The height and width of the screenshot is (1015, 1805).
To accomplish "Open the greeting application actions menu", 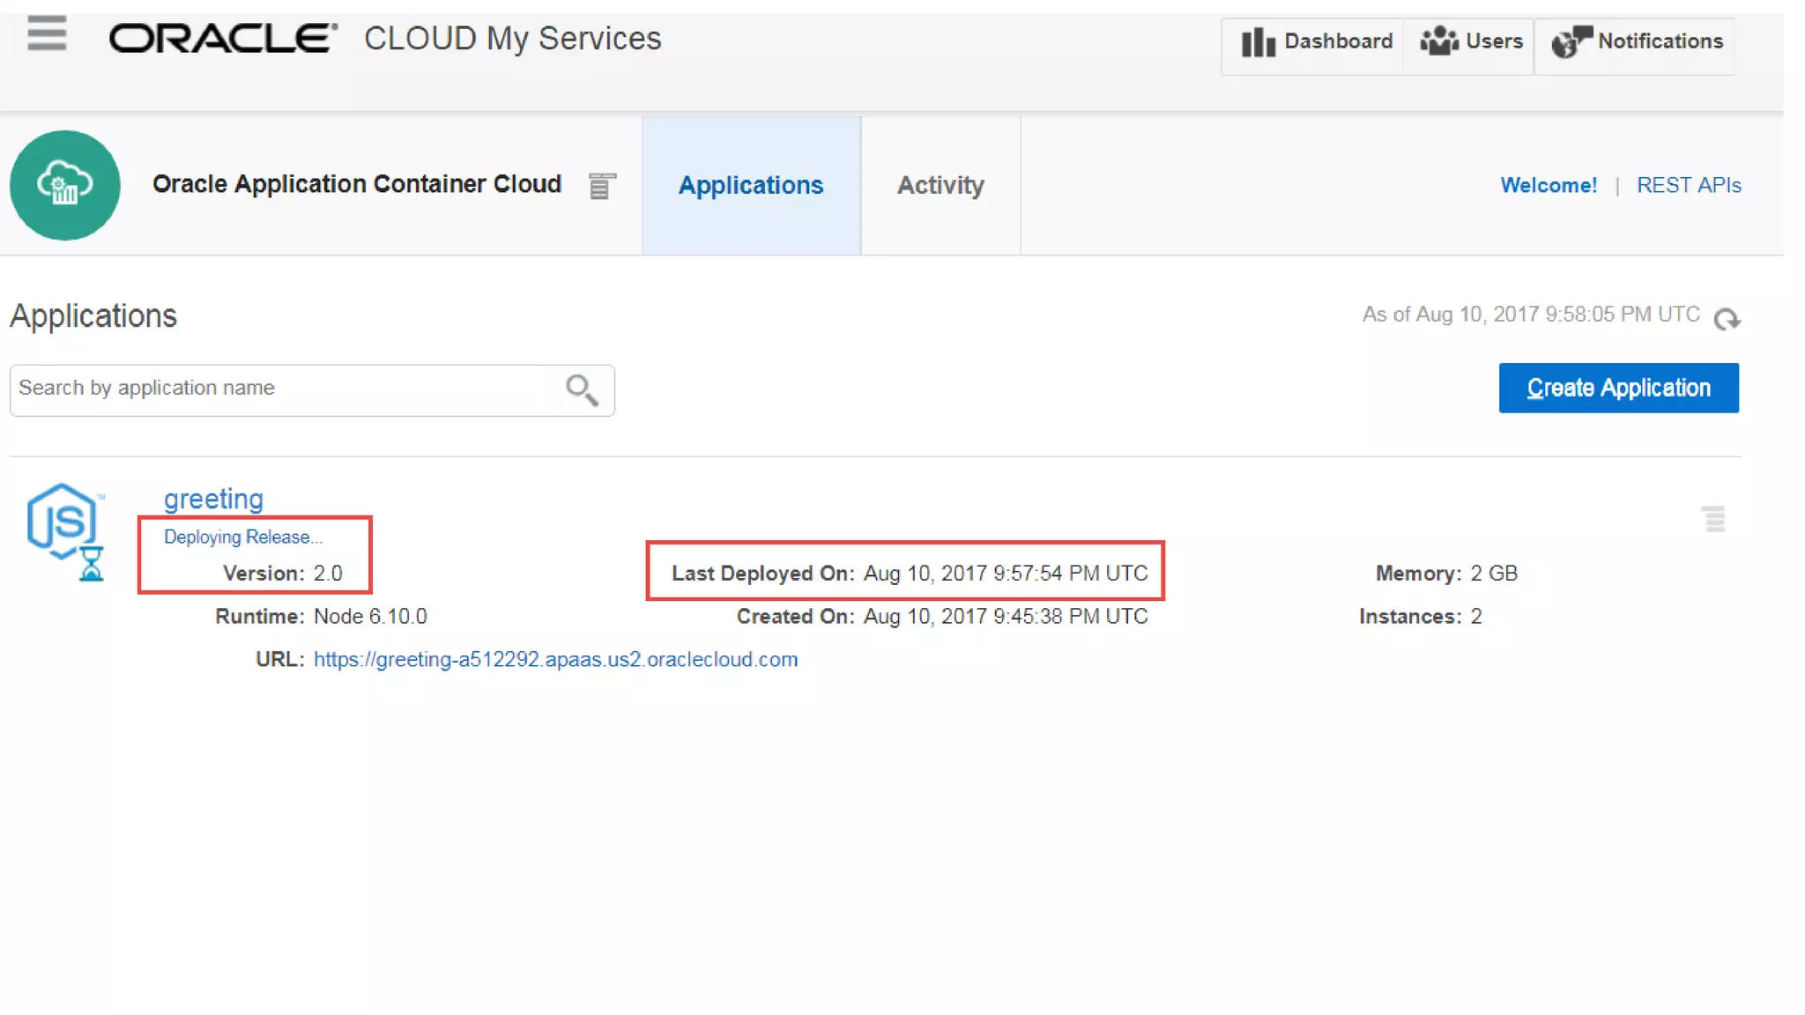I will click(1713, 519).
